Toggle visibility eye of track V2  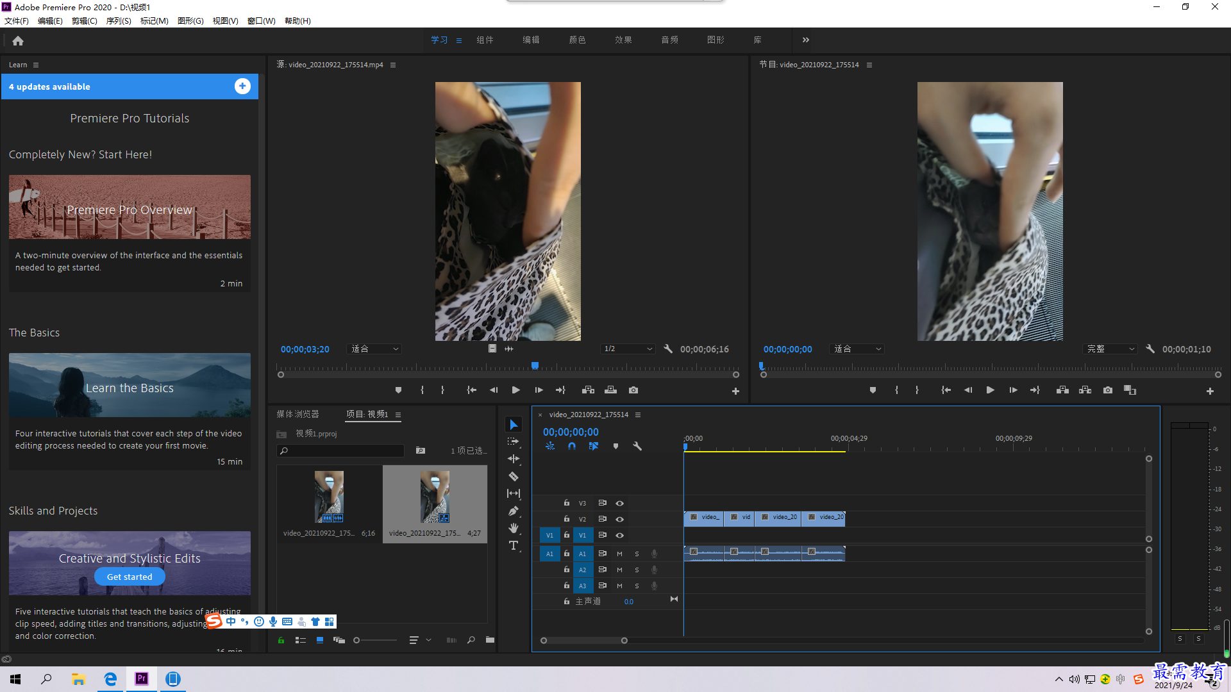(x=619, y=520)
